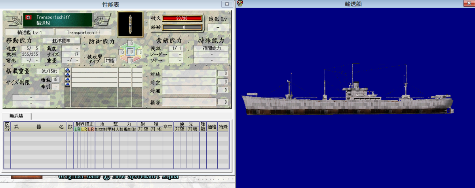The image size is (475, 188).
Task: Click the 搭載重量 value 0t/150t
Action: pos(47,71)
